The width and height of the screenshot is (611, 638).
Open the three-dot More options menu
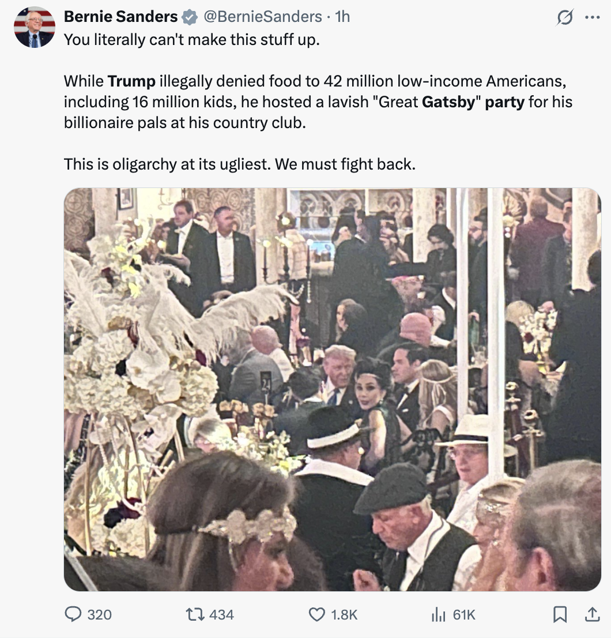tap(592, 17)
